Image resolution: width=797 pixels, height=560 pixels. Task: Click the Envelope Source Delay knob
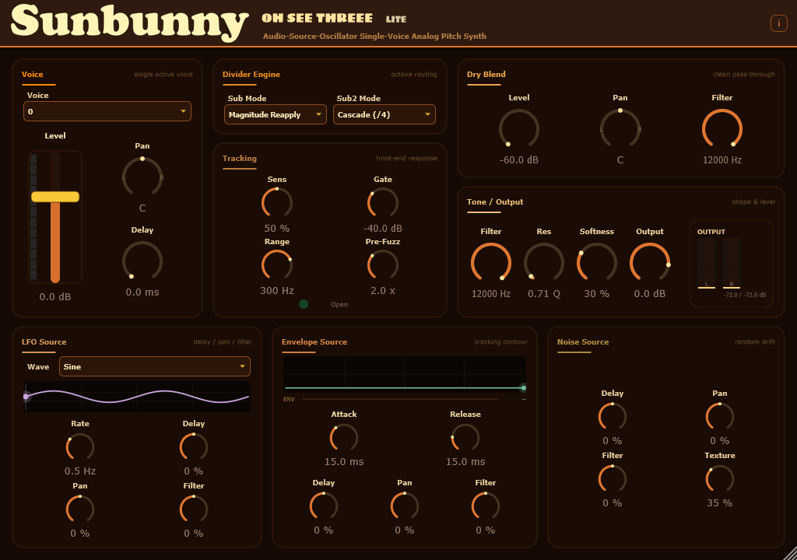(324, 506)
